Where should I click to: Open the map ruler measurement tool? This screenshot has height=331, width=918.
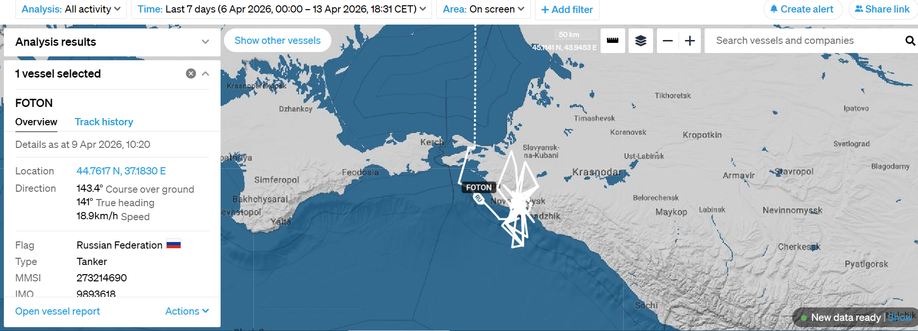[x=613, y=40]
